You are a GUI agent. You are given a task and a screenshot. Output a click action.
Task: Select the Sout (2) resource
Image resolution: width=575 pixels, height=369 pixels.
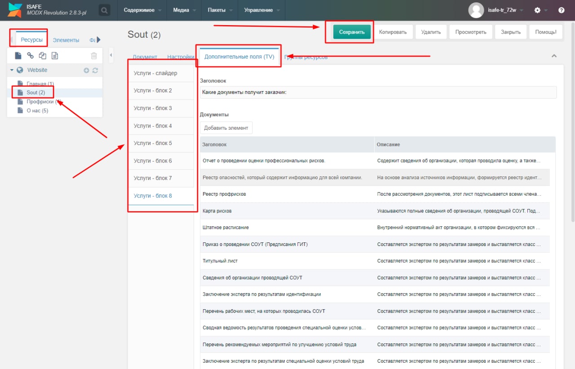click(x=36, y=92)
